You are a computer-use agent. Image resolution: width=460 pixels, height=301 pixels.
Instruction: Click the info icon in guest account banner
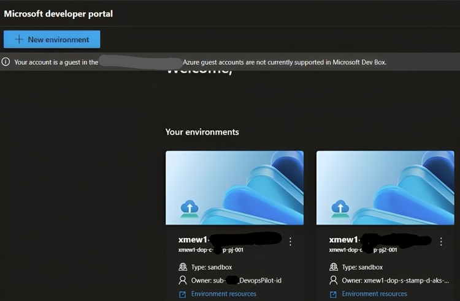[6, 62]
